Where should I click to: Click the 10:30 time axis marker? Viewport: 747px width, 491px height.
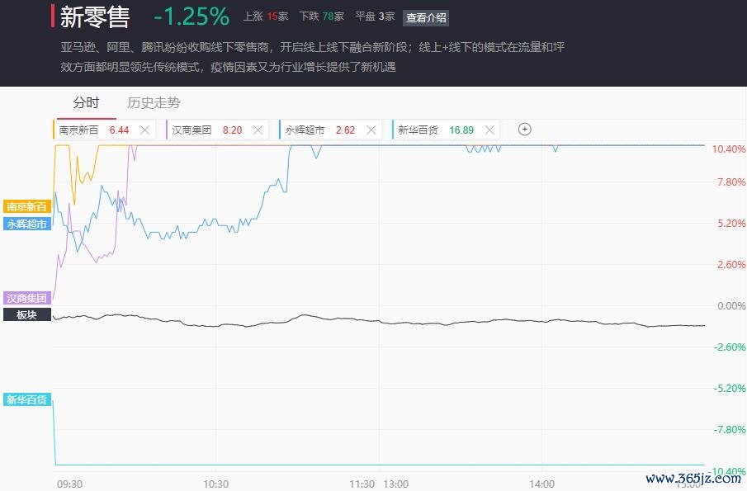point(215,484)
